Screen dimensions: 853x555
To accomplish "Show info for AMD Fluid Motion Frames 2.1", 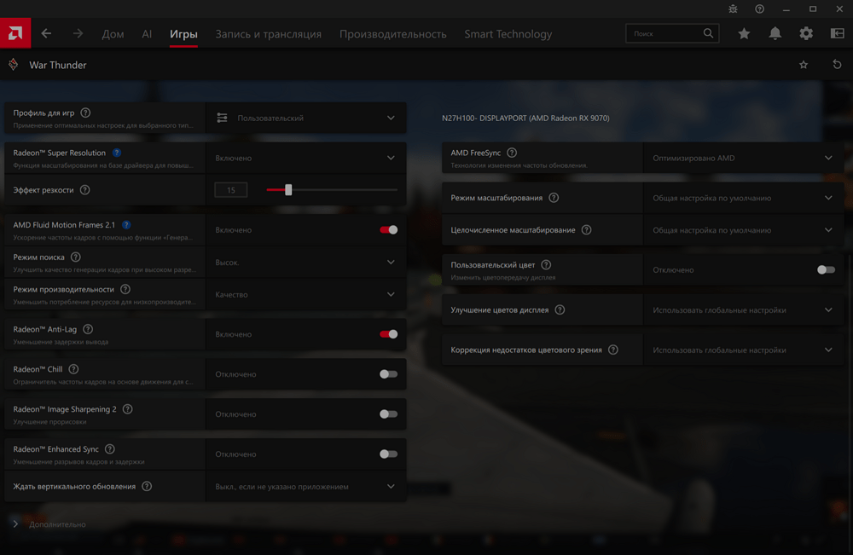I will pyautogui.click(x=126, y=224).
